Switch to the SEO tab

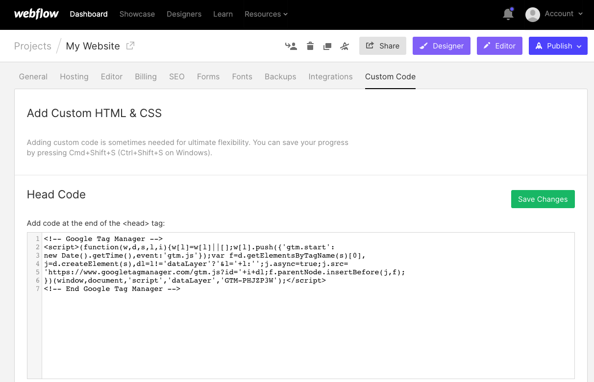[x=177, y=76]
